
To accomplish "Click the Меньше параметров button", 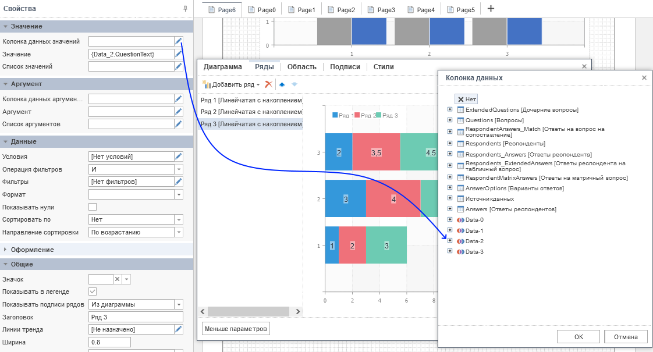I will tap(236, 329).
